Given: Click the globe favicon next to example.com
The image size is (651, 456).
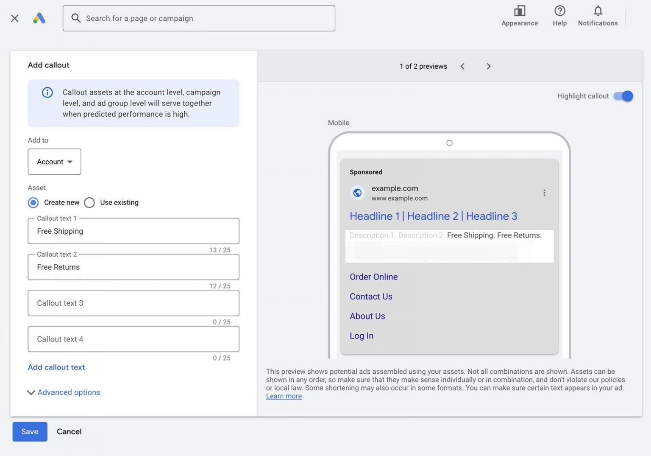Looking at the screenshot, I should click(357, 193).
